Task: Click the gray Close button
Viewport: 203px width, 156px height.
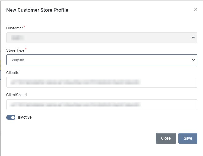Action: [x=166, y=138]
